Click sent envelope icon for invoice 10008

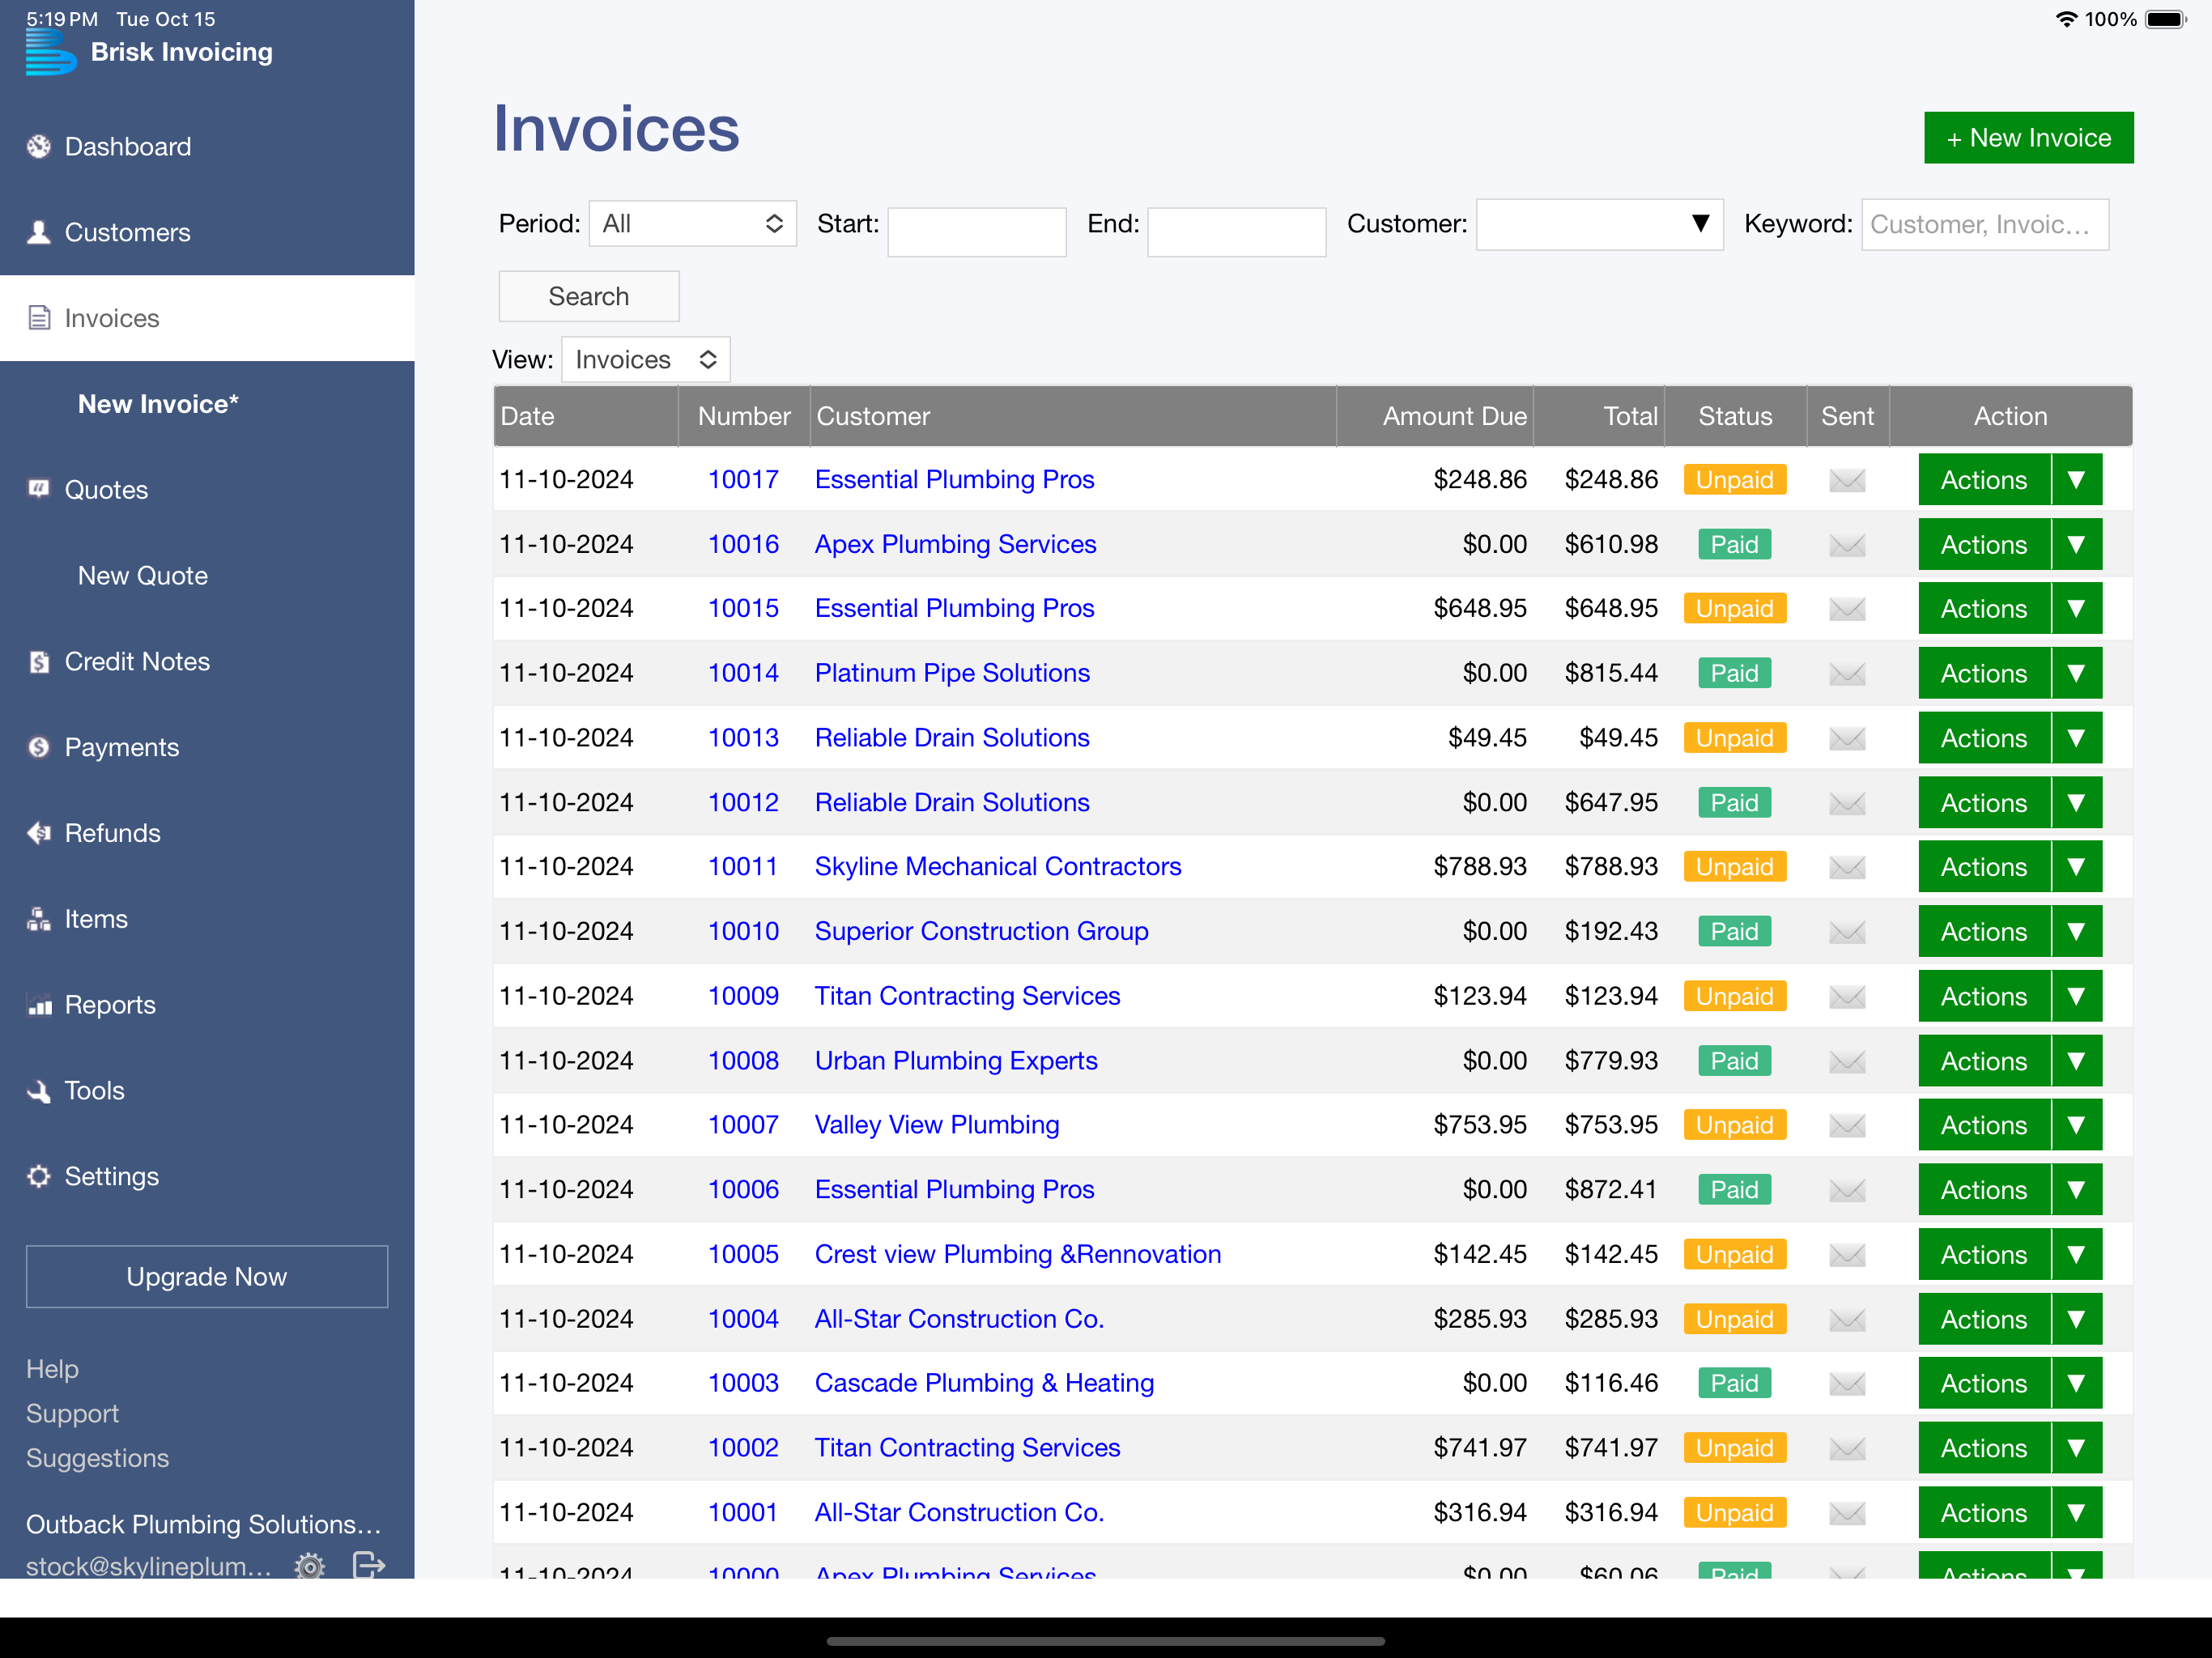coord(1847,1061)
